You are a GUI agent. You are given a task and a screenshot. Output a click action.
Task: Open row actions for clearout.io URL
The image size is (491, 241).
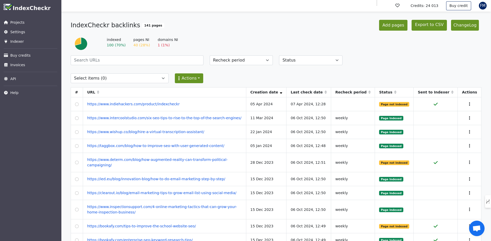[x=469, y=193]
